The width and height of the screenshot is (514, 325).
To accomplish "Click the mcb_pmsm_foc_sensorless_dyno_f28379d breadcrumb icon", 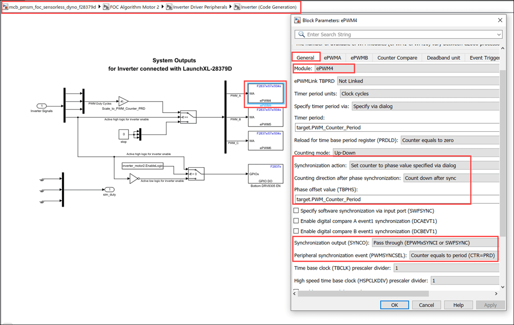I will click(5, 7).
